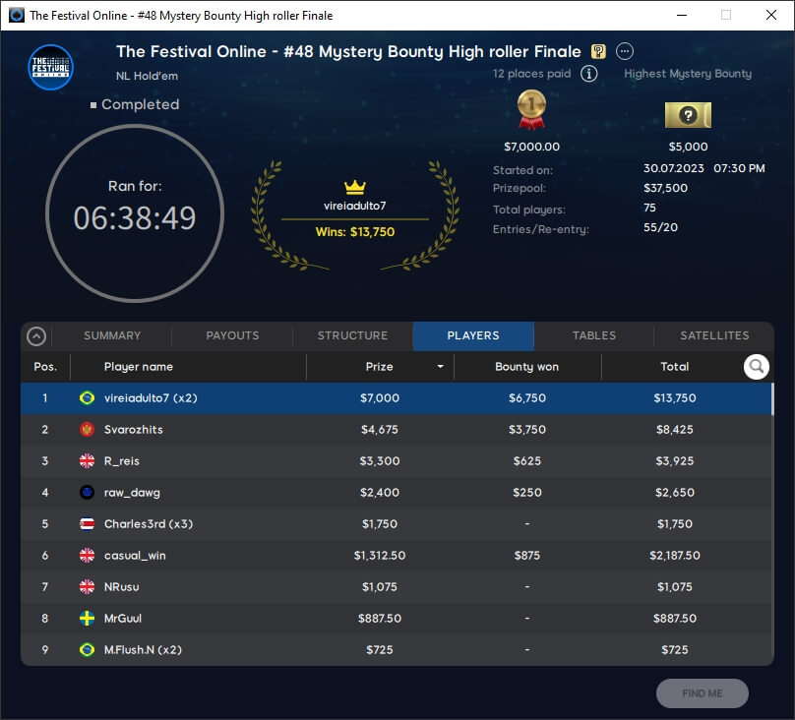Click Sweden flag beside MrGuul
795x720 pixels.
[87, 618]
